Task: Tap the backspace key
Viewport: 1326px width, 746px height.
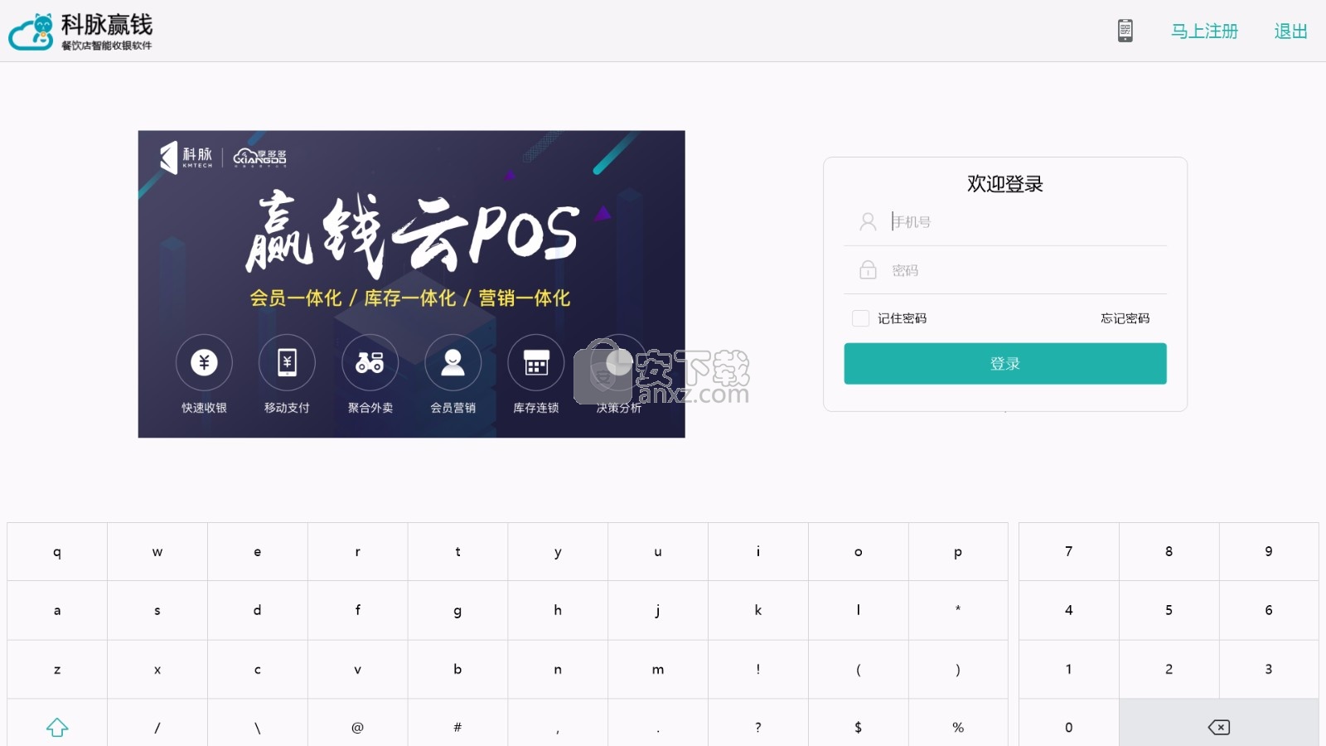Action: point(1219,727)
